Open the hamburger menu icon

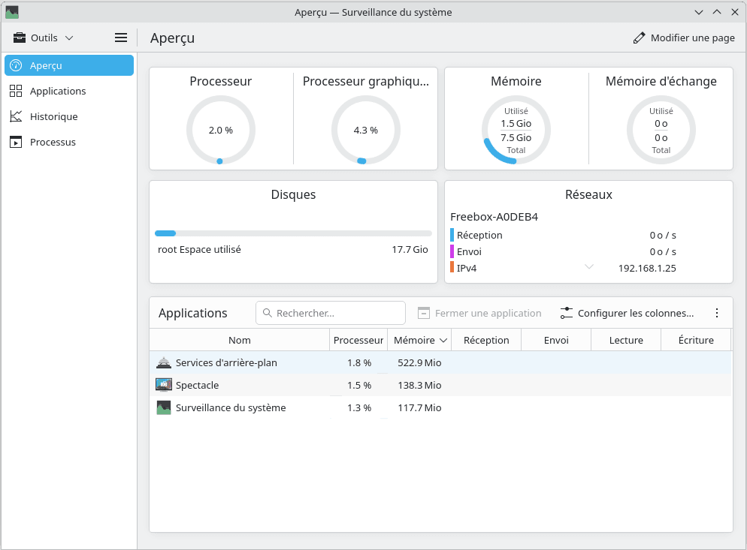(x=120, y=38)
